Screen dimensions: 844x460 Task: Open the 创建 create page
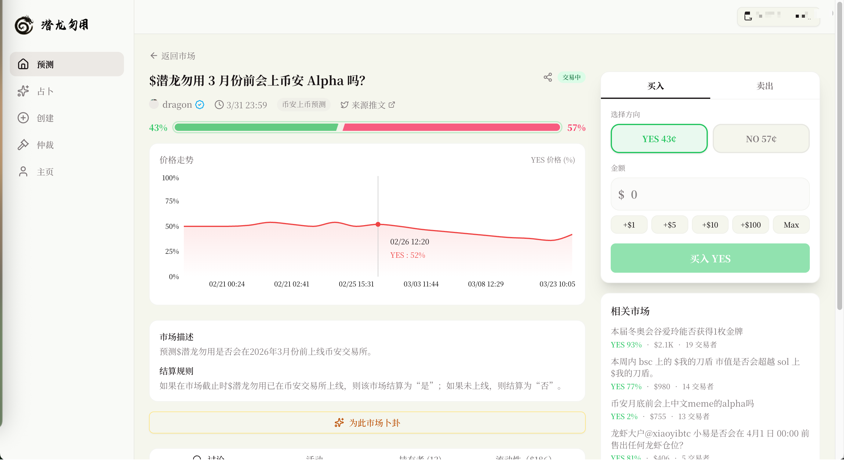tap(45, 118)
